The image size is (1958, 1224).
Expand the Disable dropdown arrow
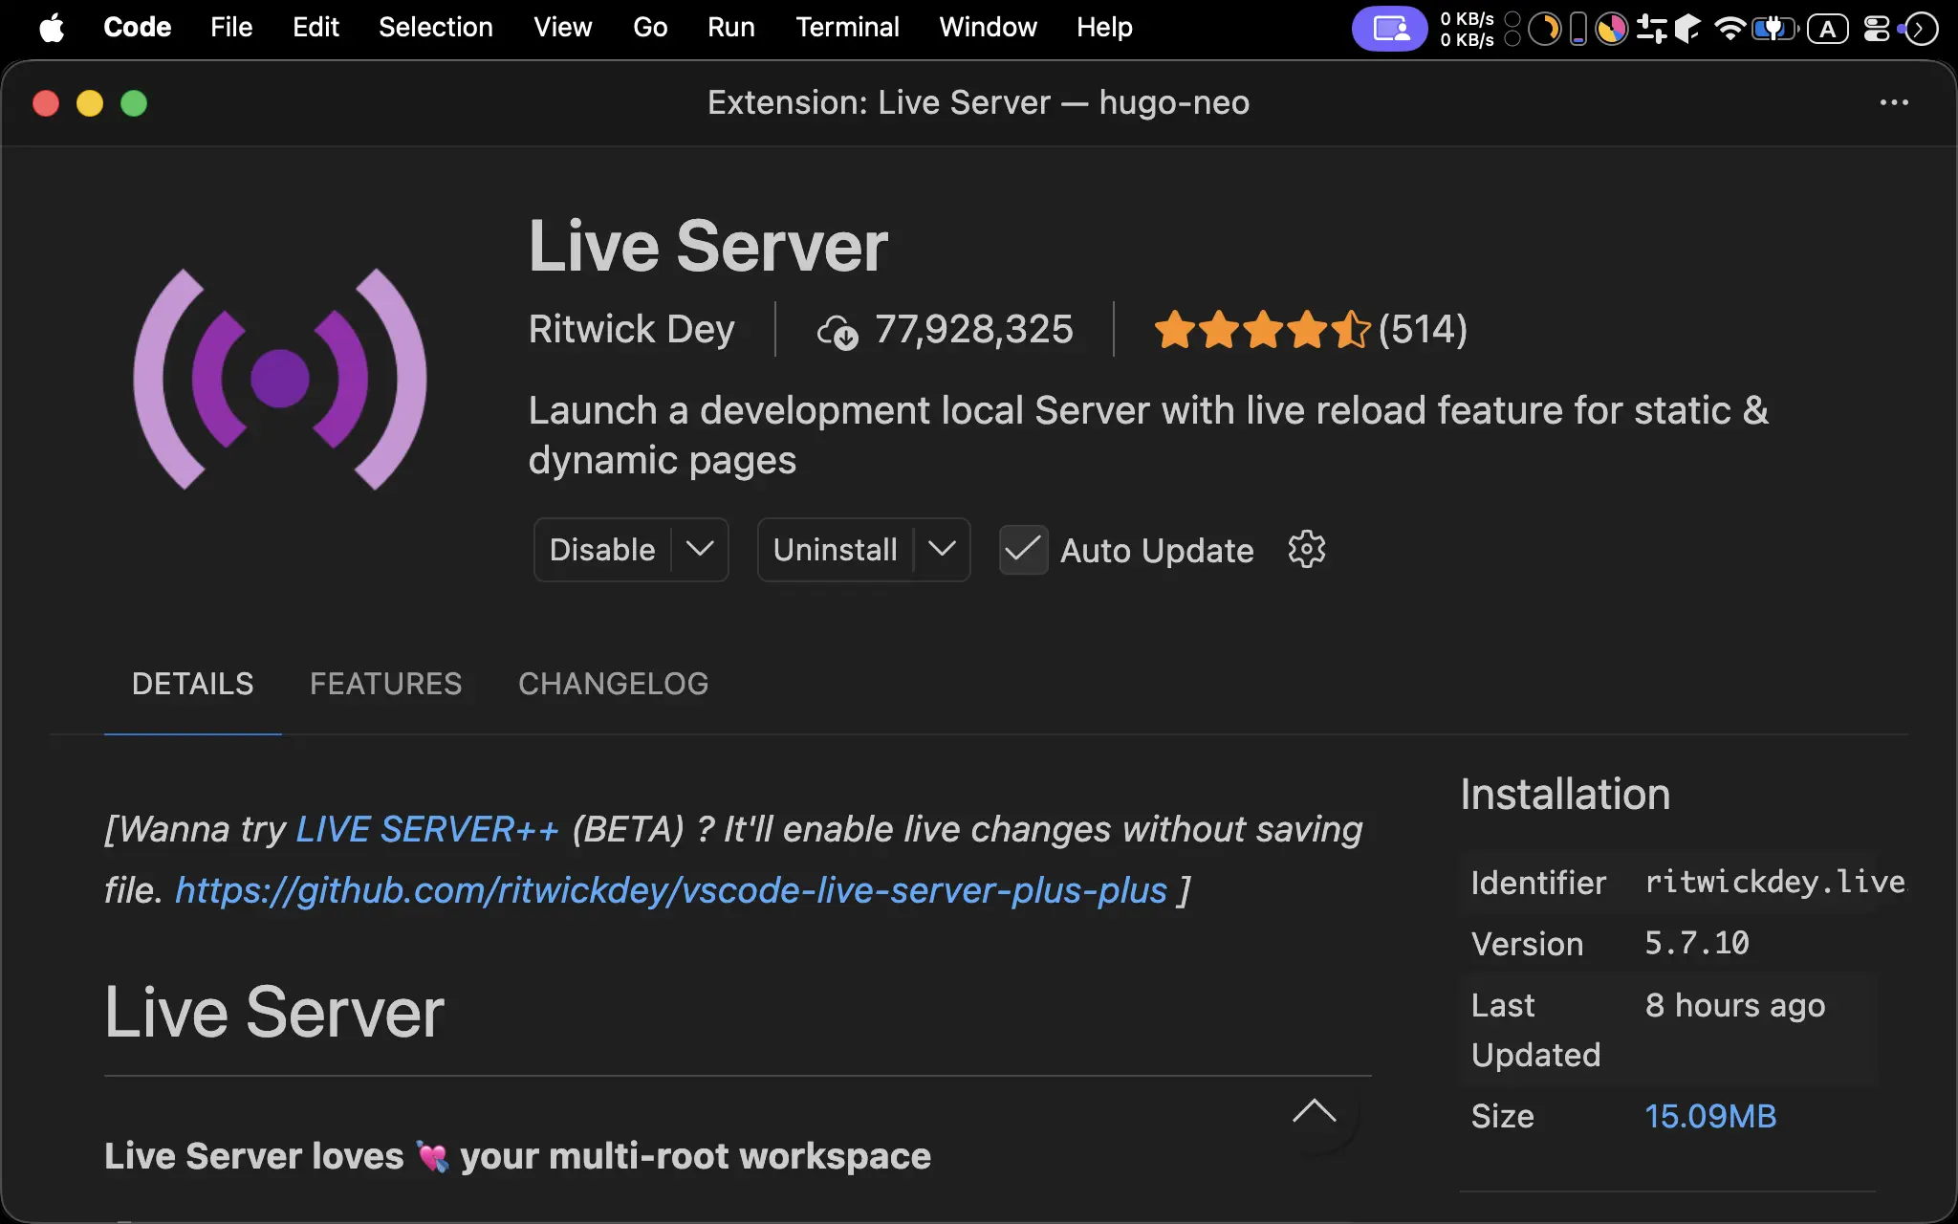700,550
